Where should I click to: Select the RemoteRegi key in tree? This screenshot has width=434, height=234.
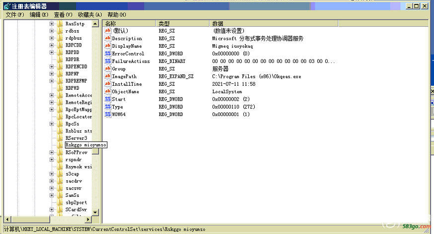[78, 103]
